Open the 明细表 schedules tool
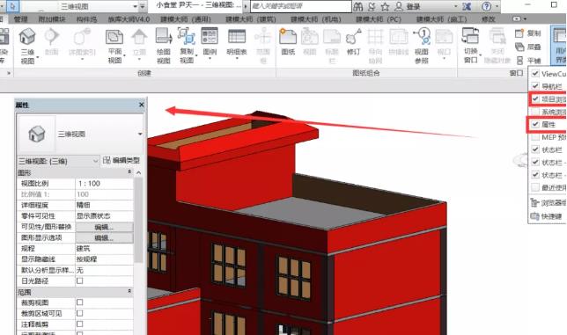 [237, 36]
